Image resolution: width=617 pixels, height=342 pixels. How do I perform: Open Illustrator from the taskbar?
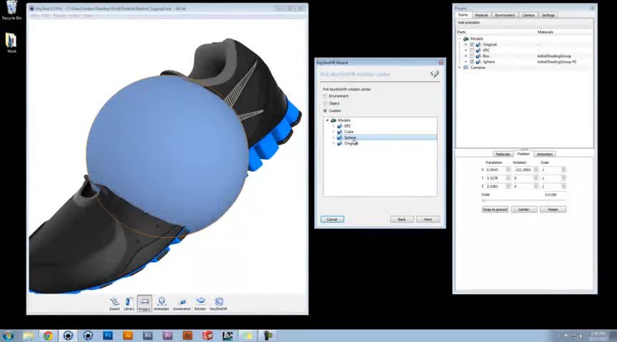click(128, 336)
